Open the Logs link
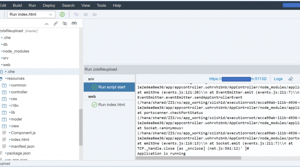This screenshot has height=168, width=300. click(278, 79)
